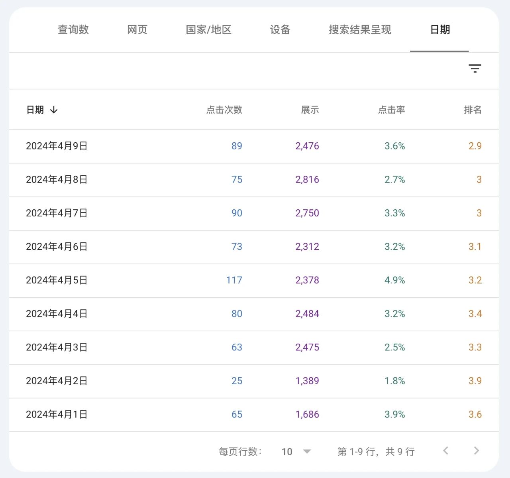The width and height of the screenshot is (510, 478).
Task: Click ranking value 3.2
Action: click(475, 280)
